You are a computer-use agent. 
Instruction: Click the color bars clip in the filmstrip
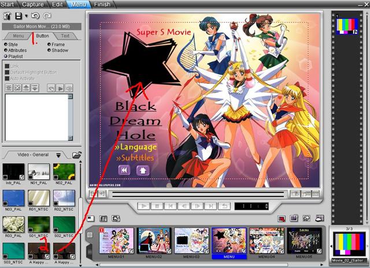(x=347, y=27)
